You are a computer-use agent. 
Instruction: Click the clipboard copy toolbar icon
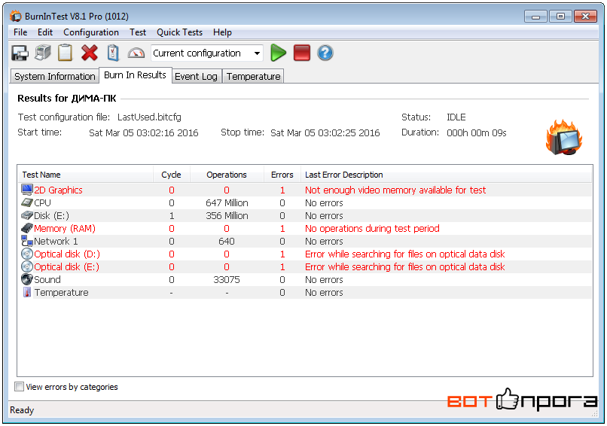[65, 53]
